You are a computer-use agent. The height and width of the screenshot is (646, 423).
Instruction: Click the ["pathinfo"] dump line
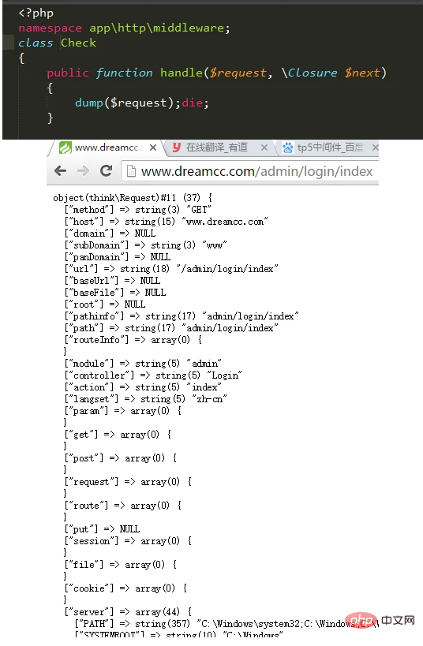click(x=182, y=316)
